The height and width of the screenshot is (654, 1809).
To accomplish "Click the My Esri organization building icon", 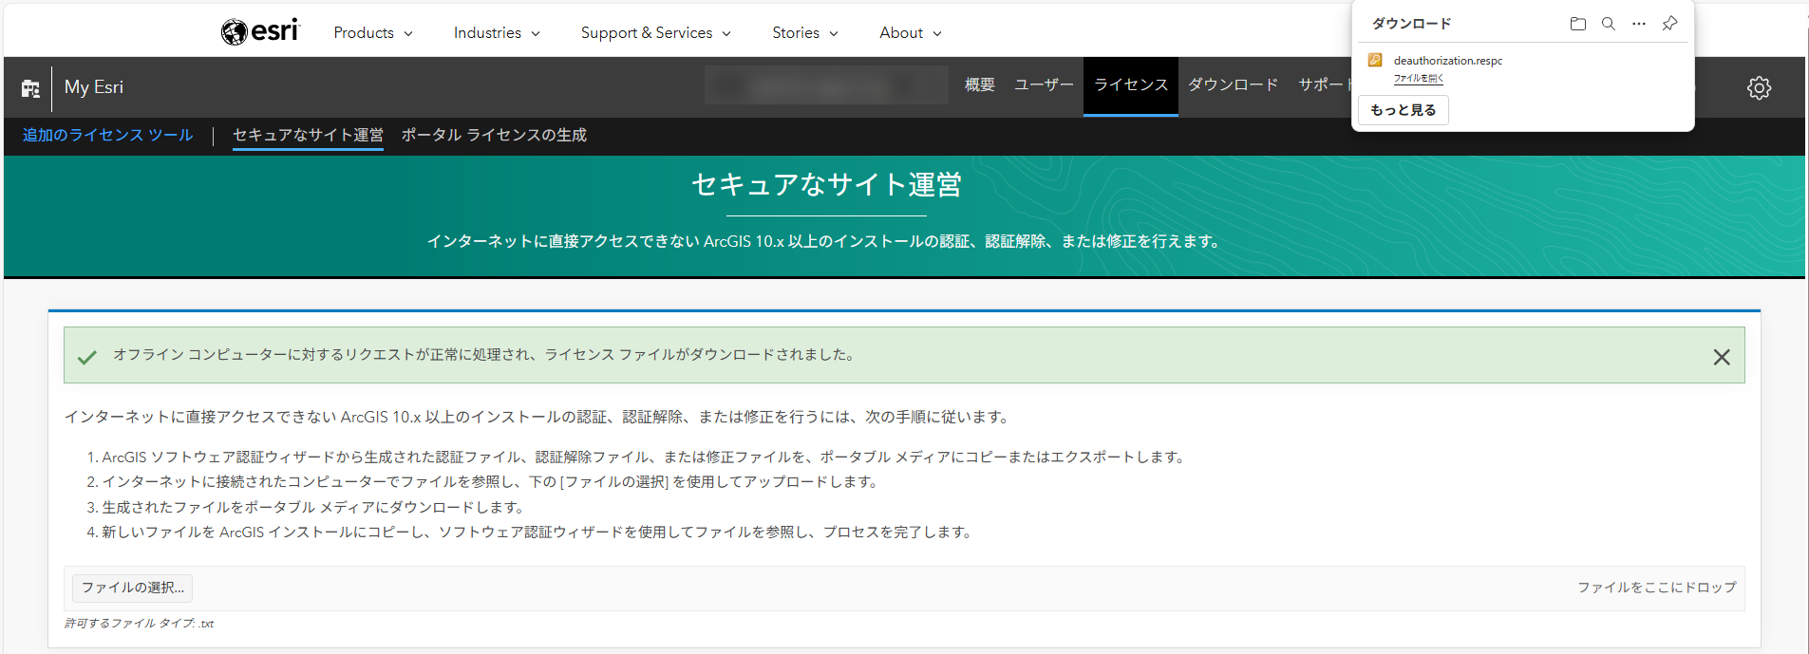I will point(30,88).
